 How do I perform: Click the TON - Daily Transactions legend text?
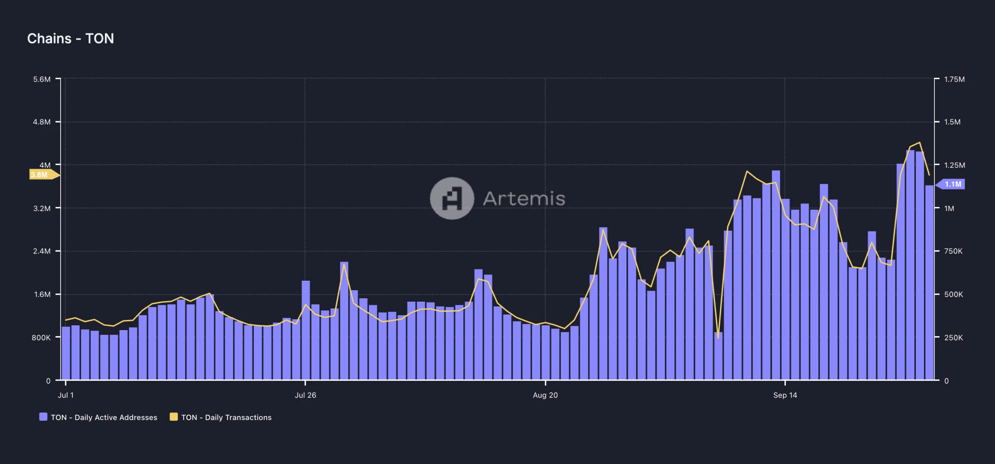[x=226, y=417]
